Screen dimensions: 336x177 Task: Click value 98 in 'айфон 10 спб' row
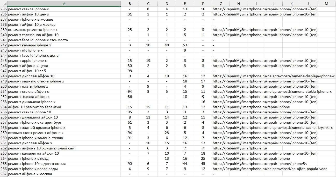(130, 71)
